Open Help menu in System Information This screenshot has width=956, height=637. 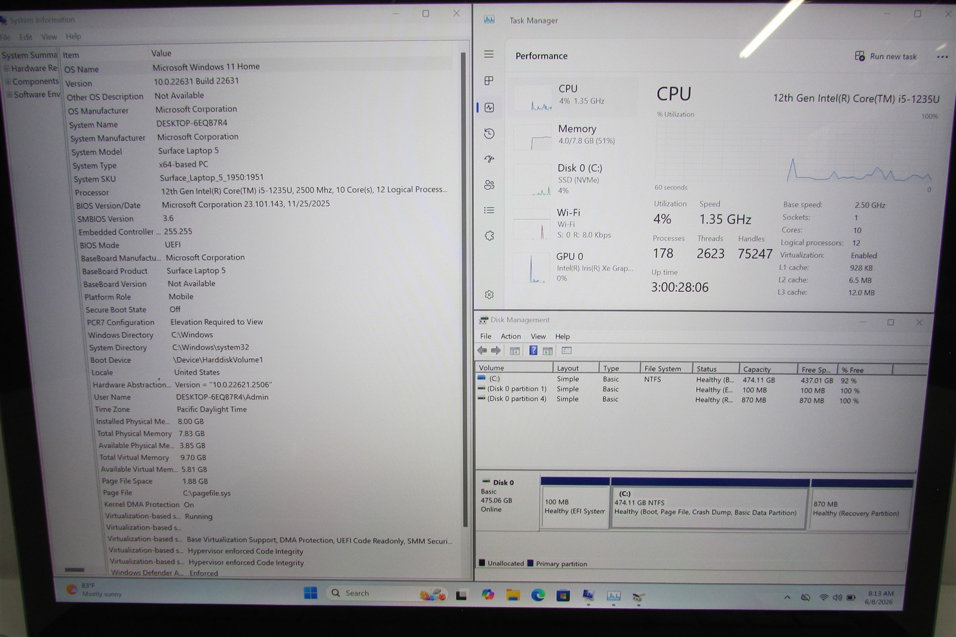pyautogui.click(x=73, y=36)
